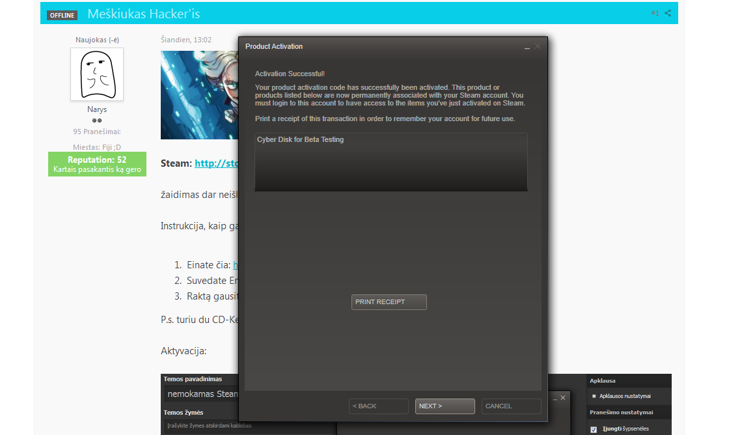This screenshot has height=435, width=755.
Task: Click the game artwork image in post
Action: pos(199,95)
